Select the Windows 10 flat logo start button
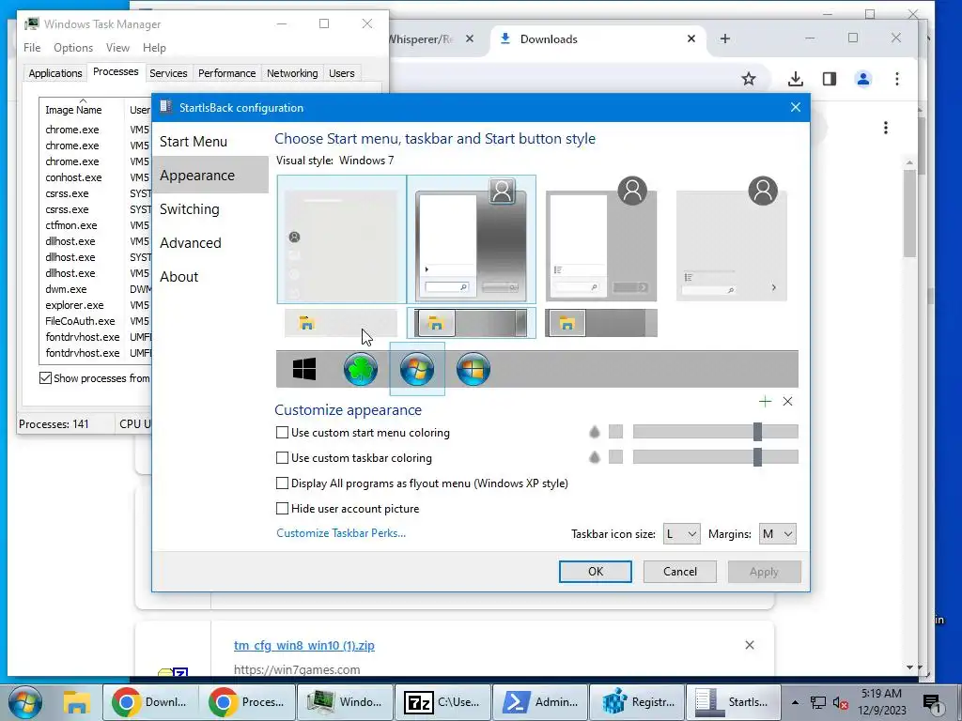The width and height of the screenshot is (962, 721). (x=304, y=369)
